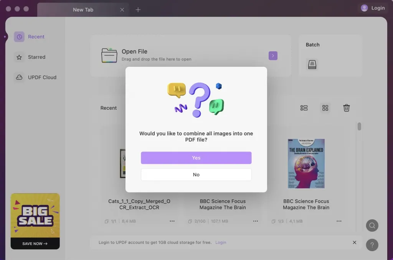Open more options for 107,1 MB file
This screenshot has width=393, height=260.
tap(255, 221)
